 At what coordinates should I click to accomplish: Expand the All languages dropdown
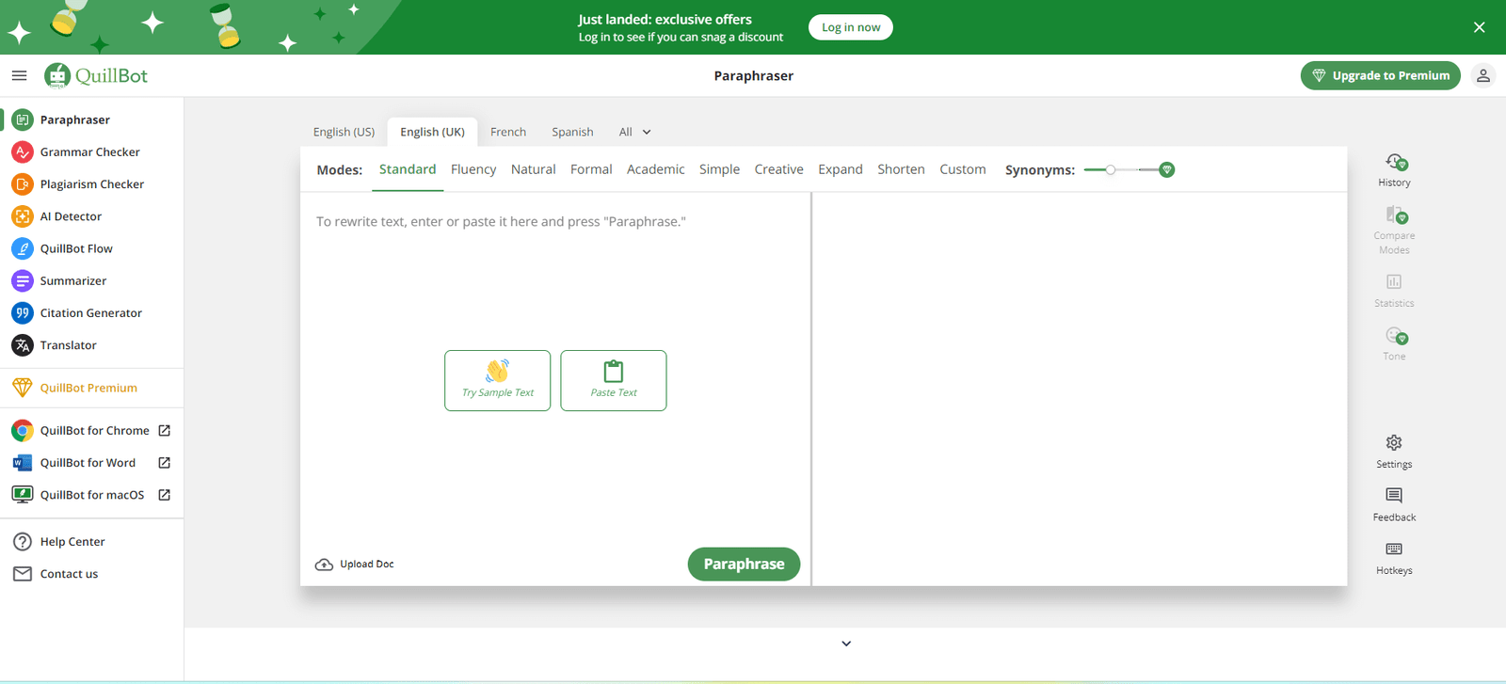634,132
